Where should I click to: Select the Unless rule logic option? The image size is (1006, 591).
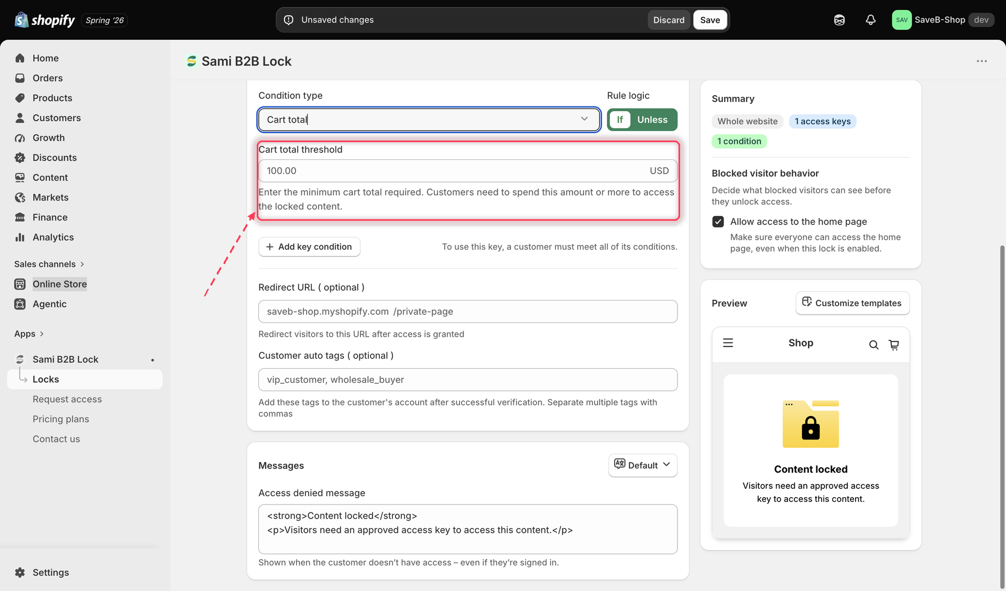(652, 120)
